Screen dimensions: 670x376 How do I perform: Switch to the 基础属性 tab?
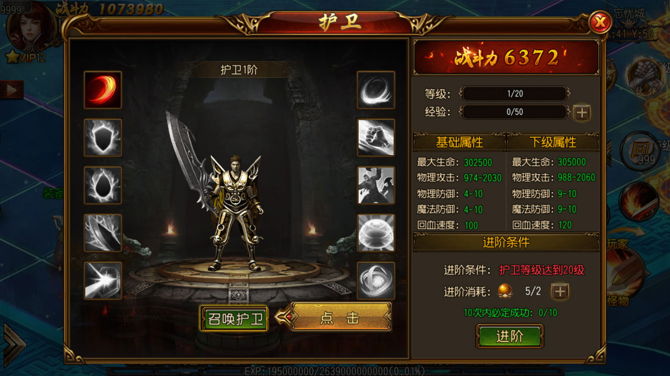(460, 142)
